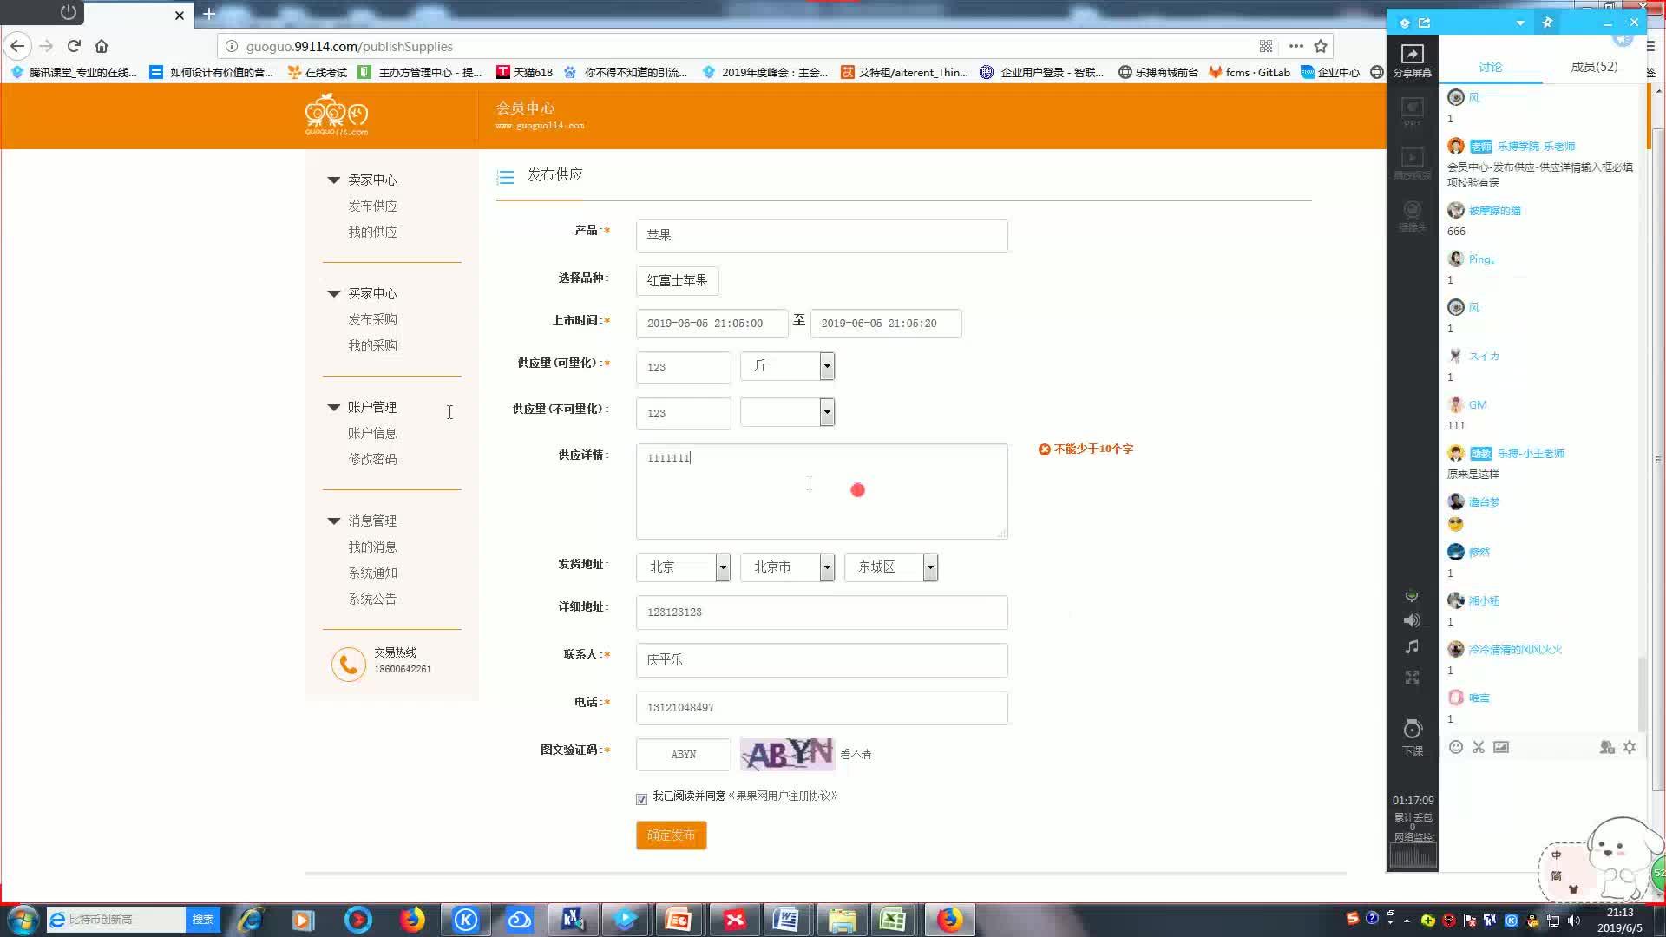1666x937 pixels.
Task: Click the Share Screen icon in classroom panel
Action: [x=1413, y=60]
